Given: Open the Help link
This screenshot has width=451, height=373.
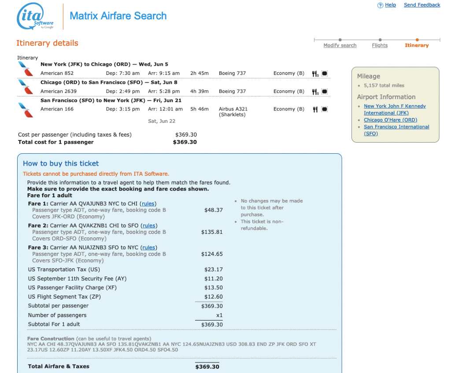Looking at the screenshot, I should pos(390,5).
